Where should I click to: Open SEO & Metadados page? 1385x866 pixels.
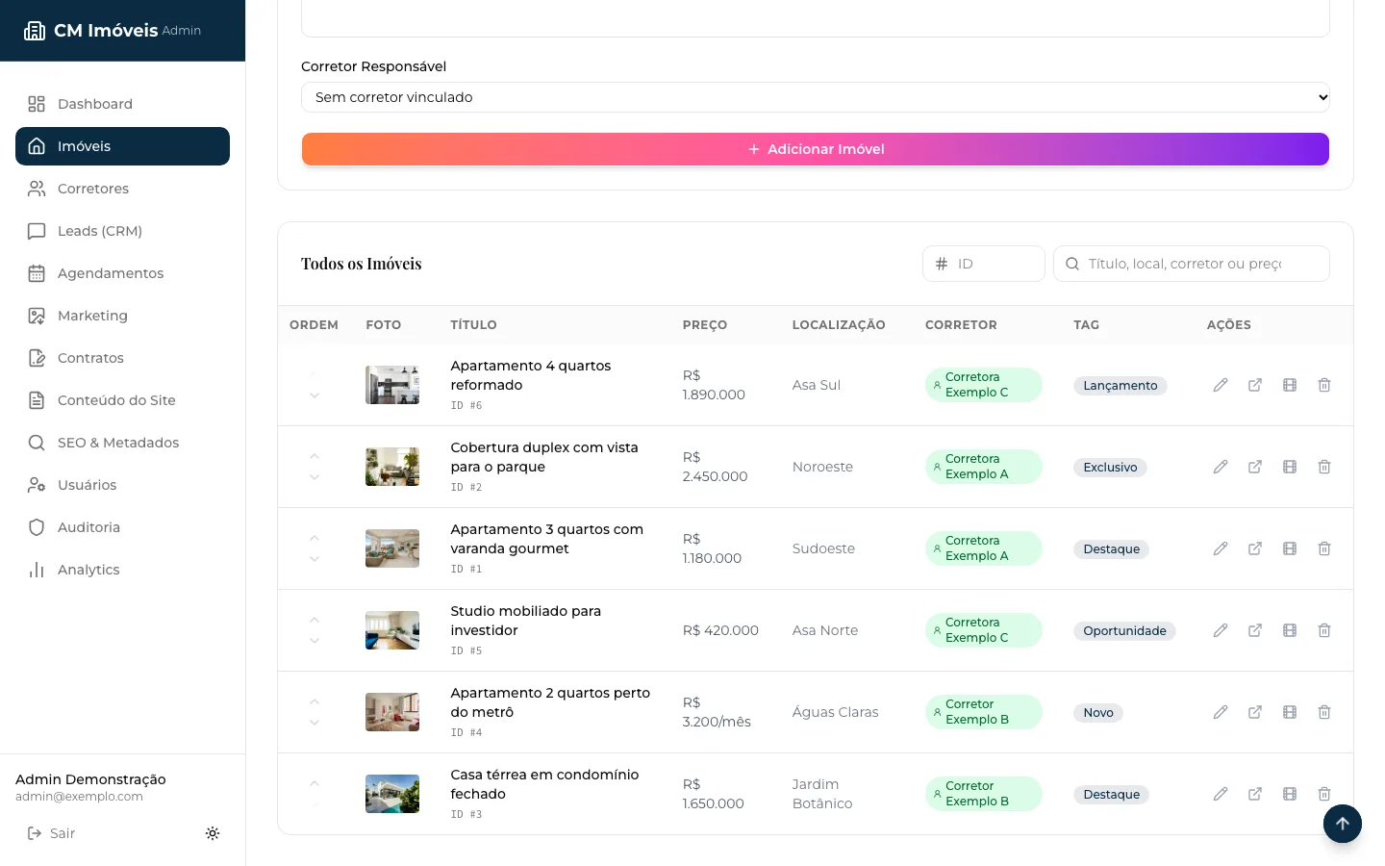pyautogui.click(x=122, y=443)
